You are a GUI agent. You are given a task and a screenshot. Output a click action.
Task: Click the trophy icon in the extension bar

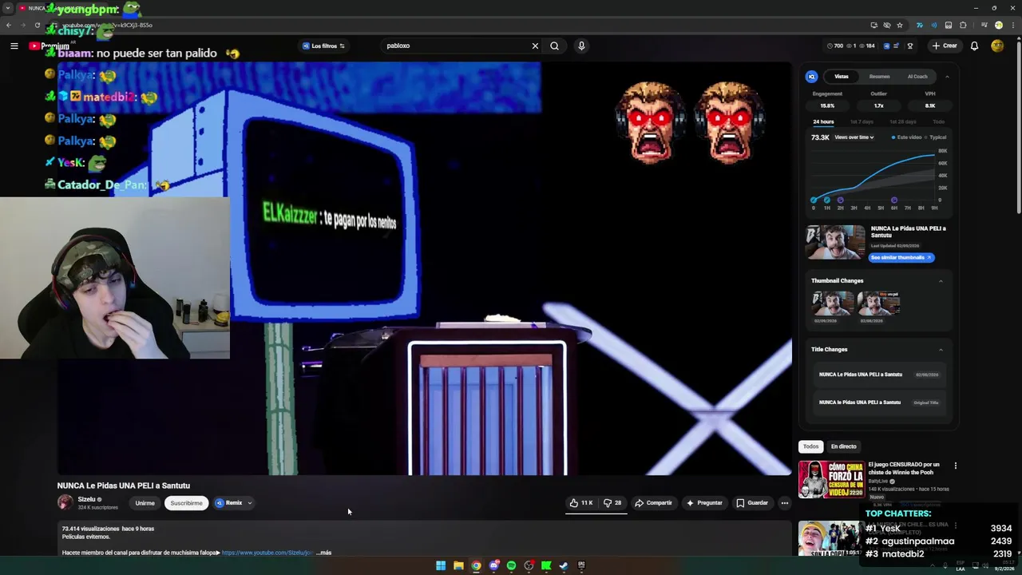(x=909, y=46)
